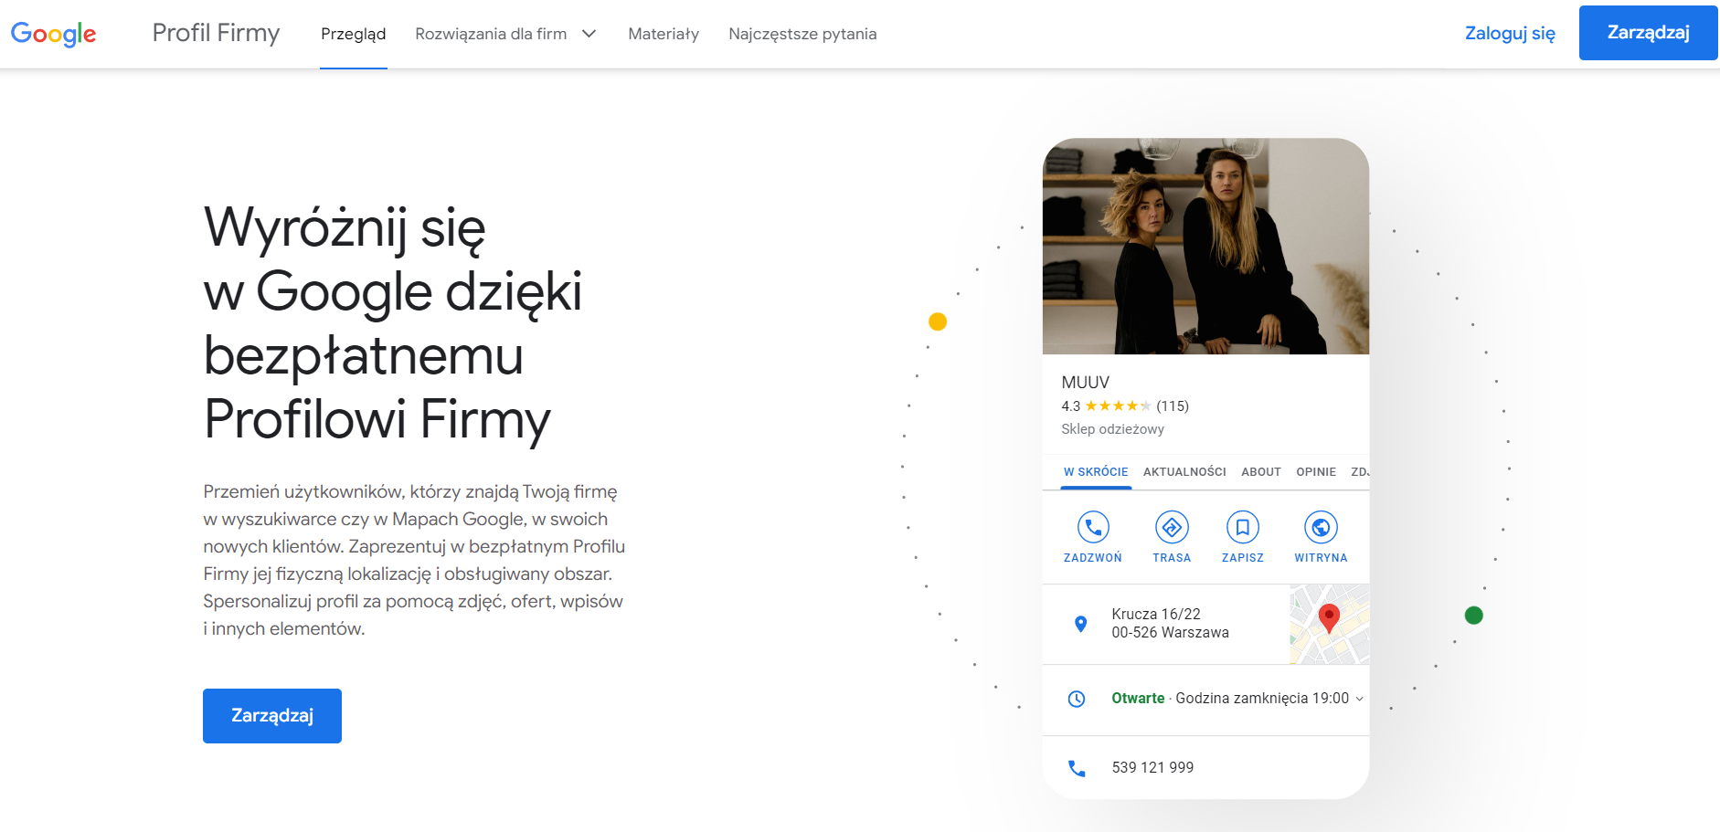1720x832 pixels.
Task: Click the Zarządzaj button below the description
Action: click(272, 716)
